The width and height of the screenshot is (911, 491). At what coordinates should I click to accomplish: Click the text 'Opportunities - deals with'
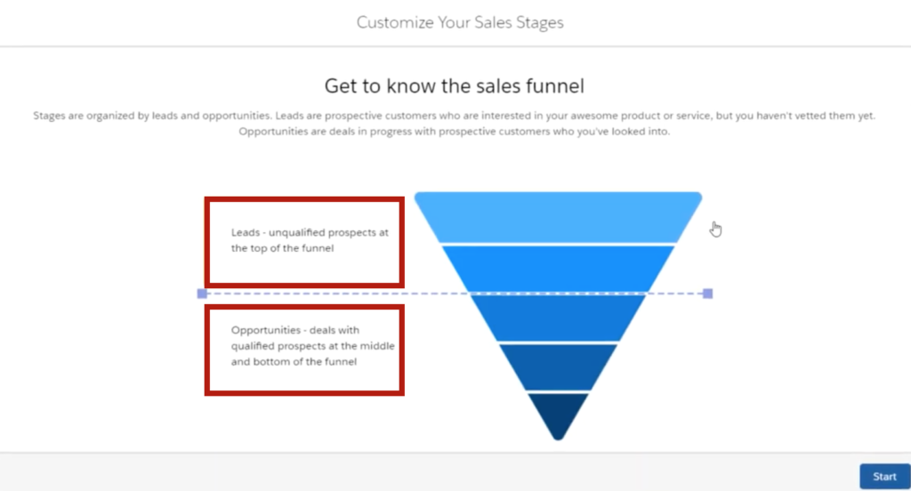tap(295, 330)
